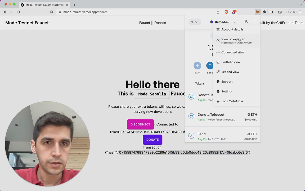The height and width of the screenshot is (191, 305).
Task: Choose Lock MetaMask menu entry
Action: (236, 101)
